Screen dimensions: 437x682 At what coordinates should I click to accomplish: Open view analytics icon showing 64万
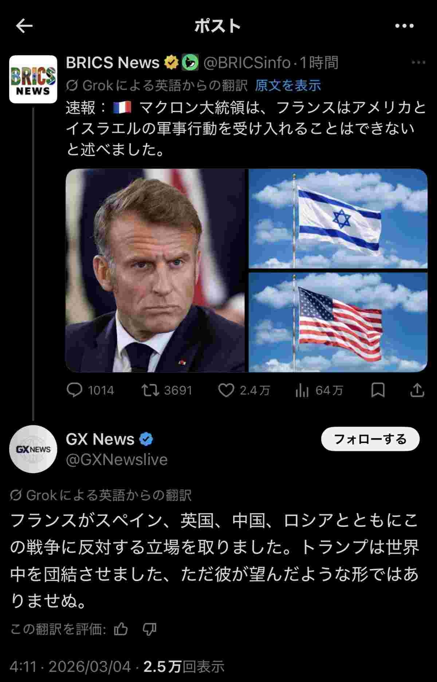tap(302, 390)
